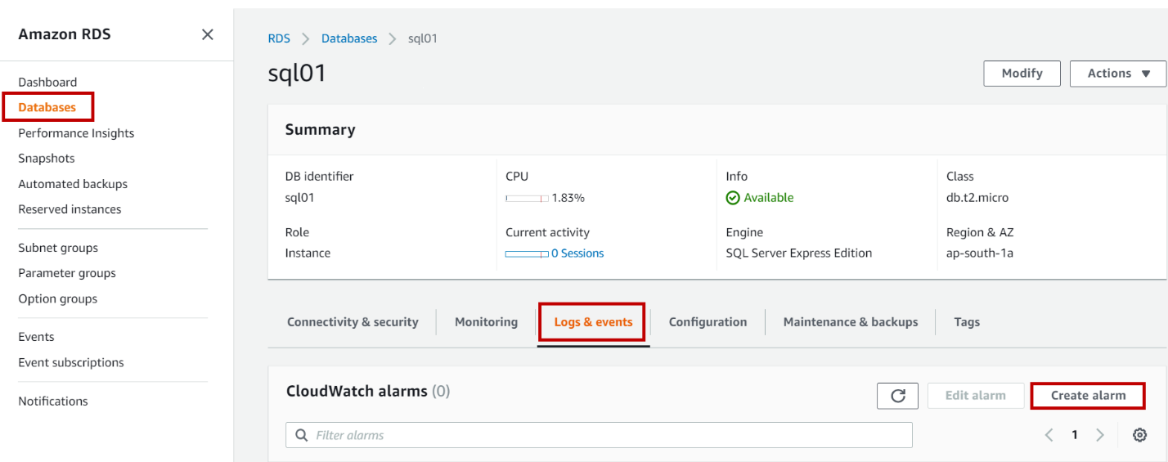The height and width of the screenshot is (462, 1168).
Task: Switch to the Monitoring tab
Action: tap(486, 322)
